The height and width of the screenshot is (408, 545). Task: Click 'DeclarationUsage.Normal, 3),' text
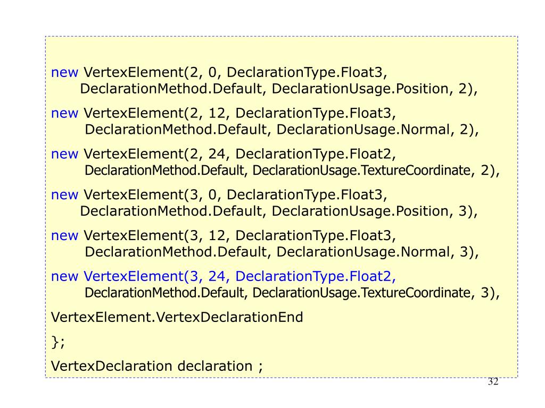pos(378,252)
